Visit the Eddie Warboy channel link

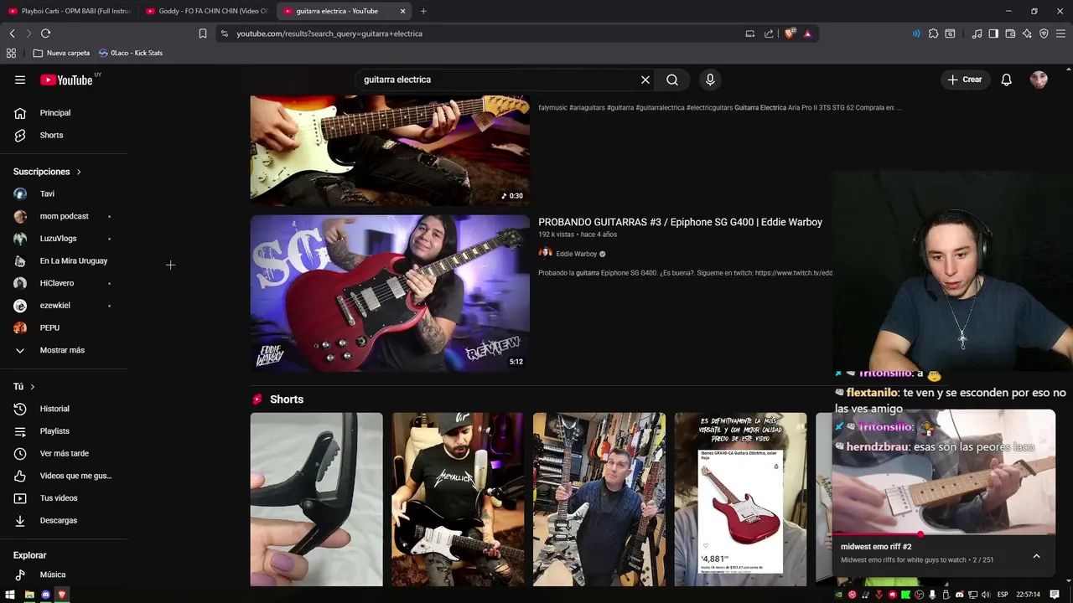coord(577,254)
